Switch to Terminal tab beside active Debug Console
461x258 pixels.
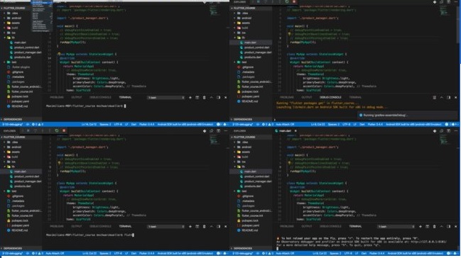coord(355,97)
